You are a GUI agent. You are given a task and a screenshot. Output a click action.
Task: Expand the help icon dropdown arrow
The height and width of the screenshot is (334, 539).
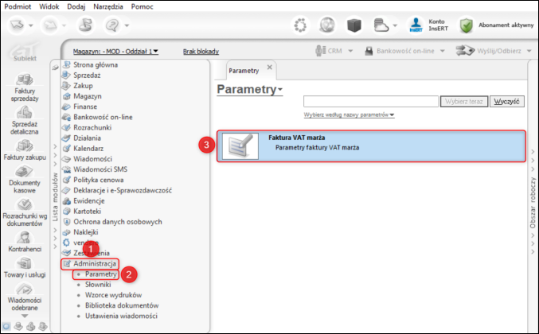tap(127, 25)
